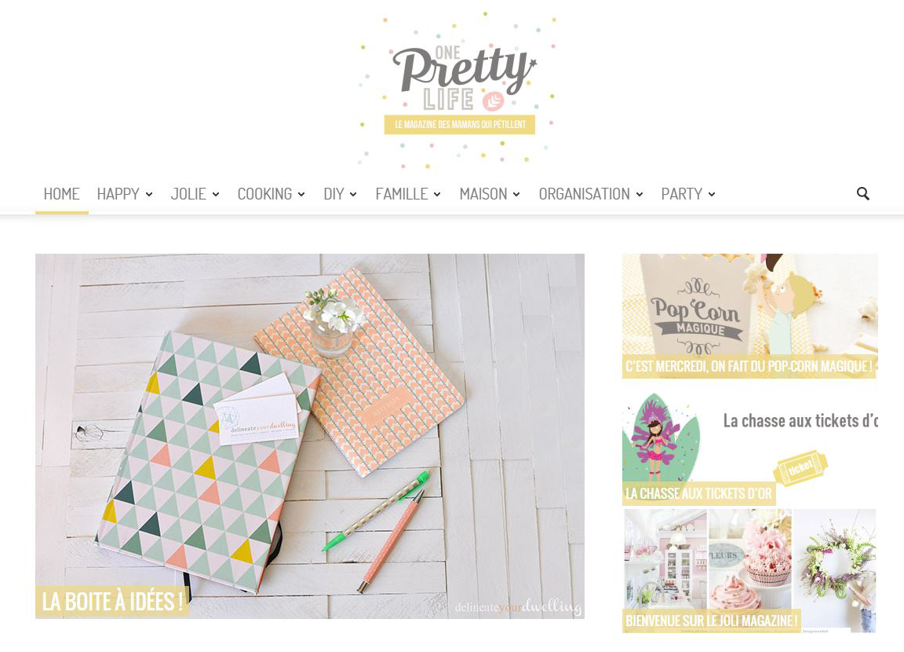The image size is (904, 652).
Task: Expand the MAISON menu chevron
Action: (x=516, y=195)
